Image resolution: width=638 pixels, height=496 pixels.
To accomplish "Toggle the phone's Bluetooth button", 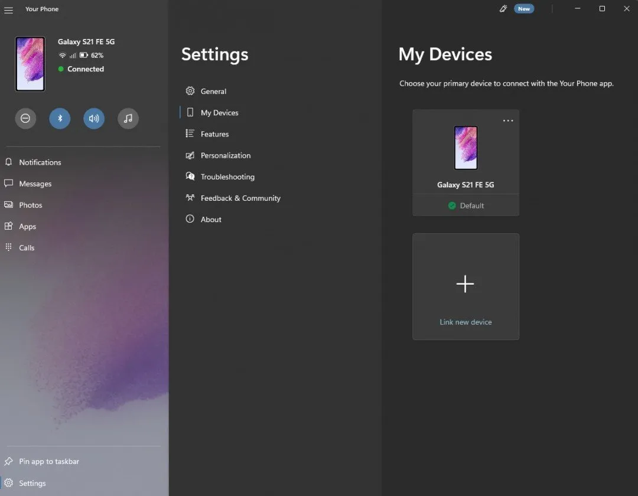I will tap(60, 119).
